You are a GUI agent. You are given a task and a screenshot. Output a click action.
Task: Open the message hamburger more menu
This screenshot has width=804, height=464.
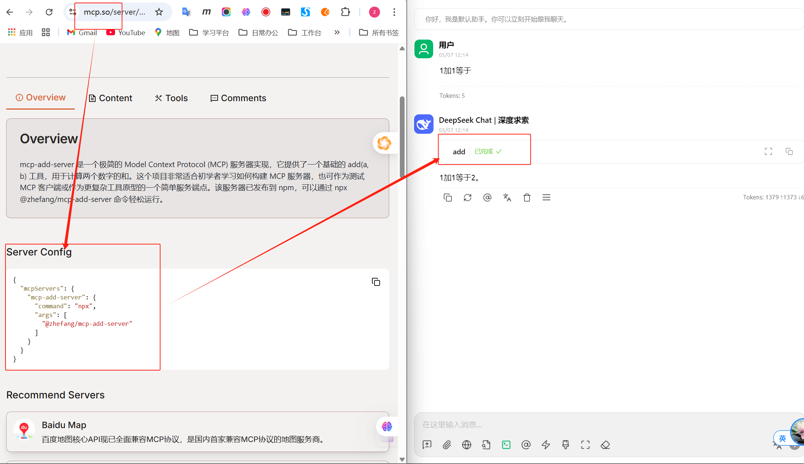point(546,198)
